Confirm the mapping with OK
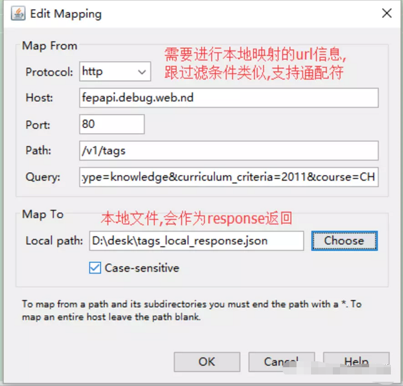The width and height of the screenshot is (403, 386). click(207, 362)
